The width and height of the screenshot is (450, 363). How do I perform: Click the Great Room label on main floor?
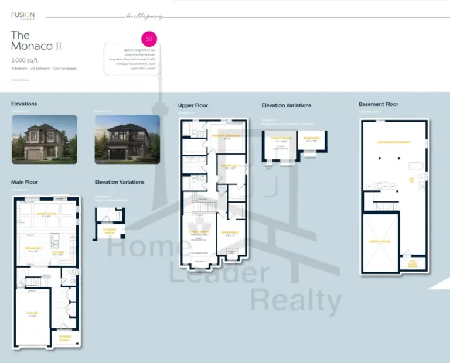[46, 214]
